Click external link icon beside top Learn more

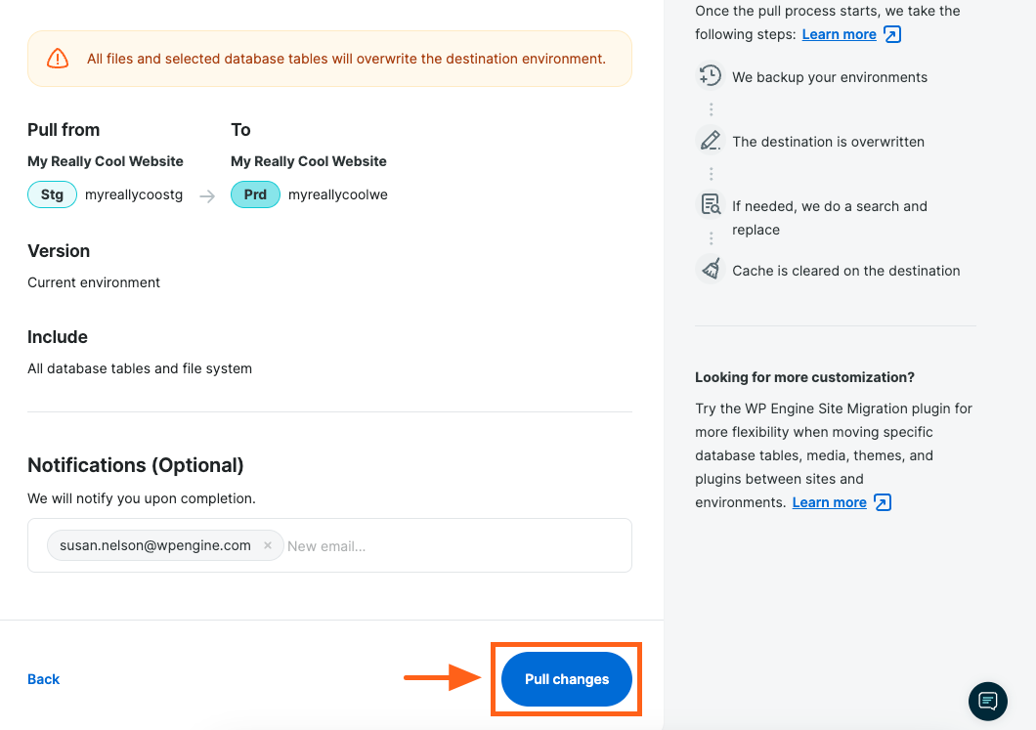891,34
